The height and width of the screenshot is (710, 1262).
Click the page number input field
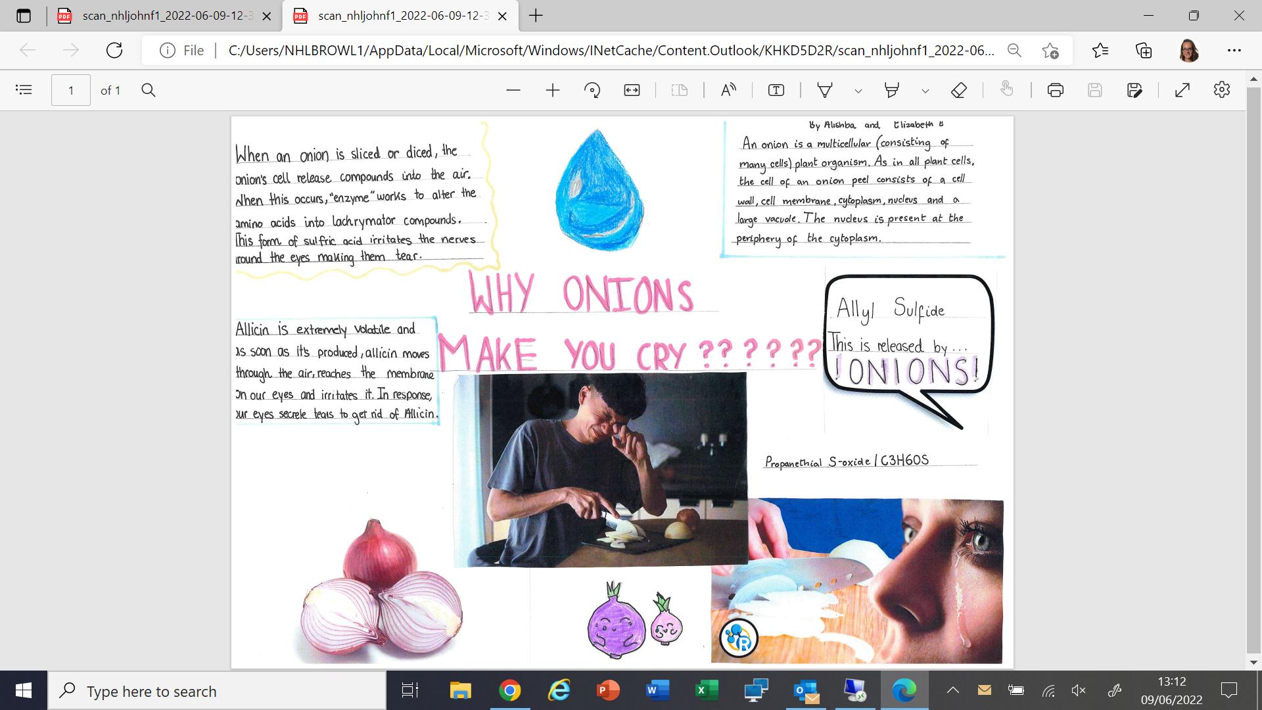coord(71,90)
